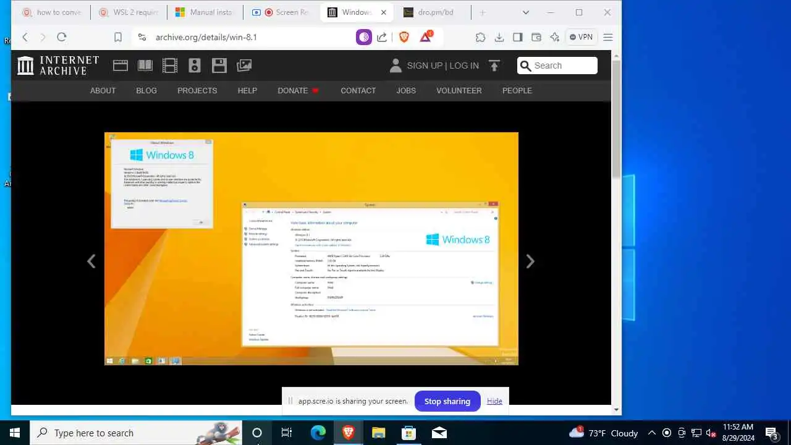This screenshot has height=445, width=791.
Task: Open Microsoft Edge from taskbar
Action: [x=318, y=433]
